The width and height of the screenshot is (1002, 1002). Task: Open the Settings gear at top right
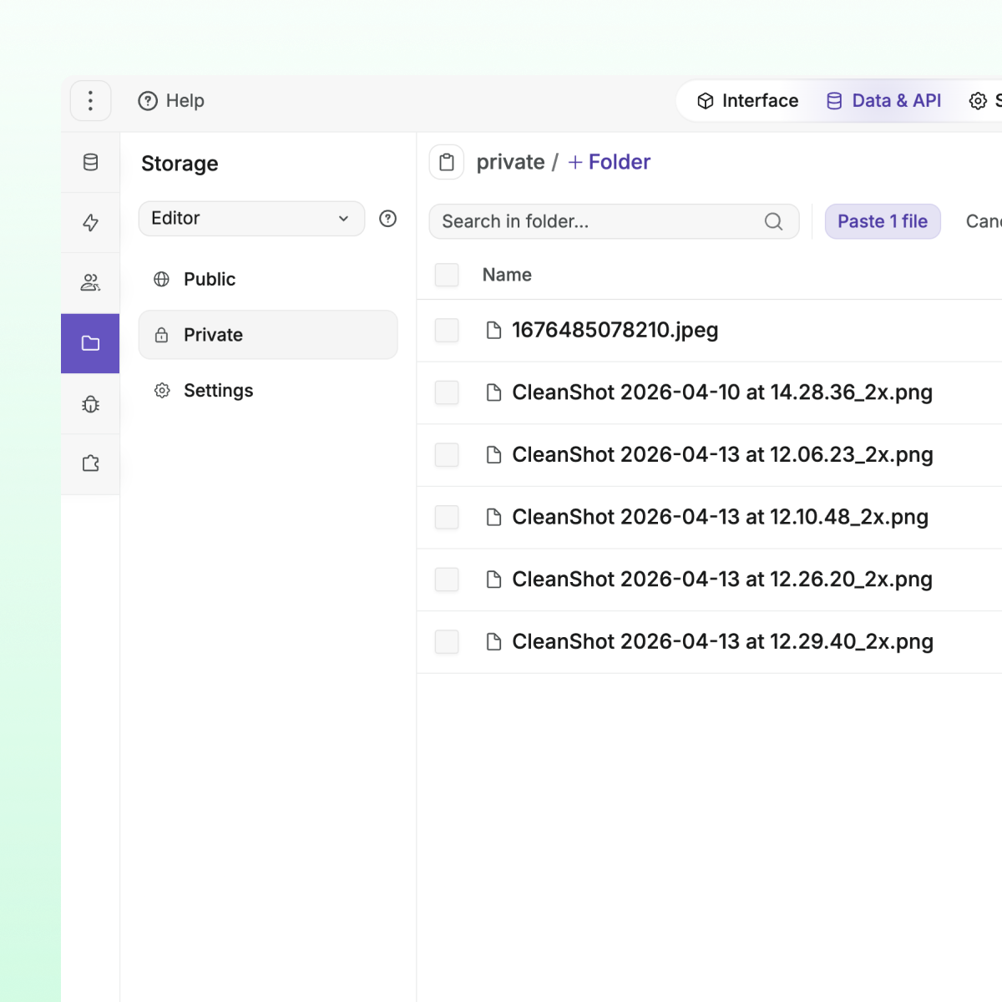click(979, 100)
